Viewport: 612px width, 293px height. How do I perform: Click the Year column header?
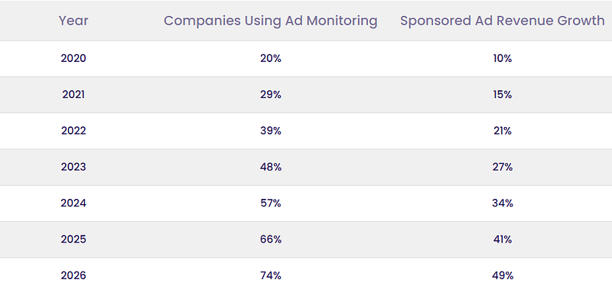73,21
